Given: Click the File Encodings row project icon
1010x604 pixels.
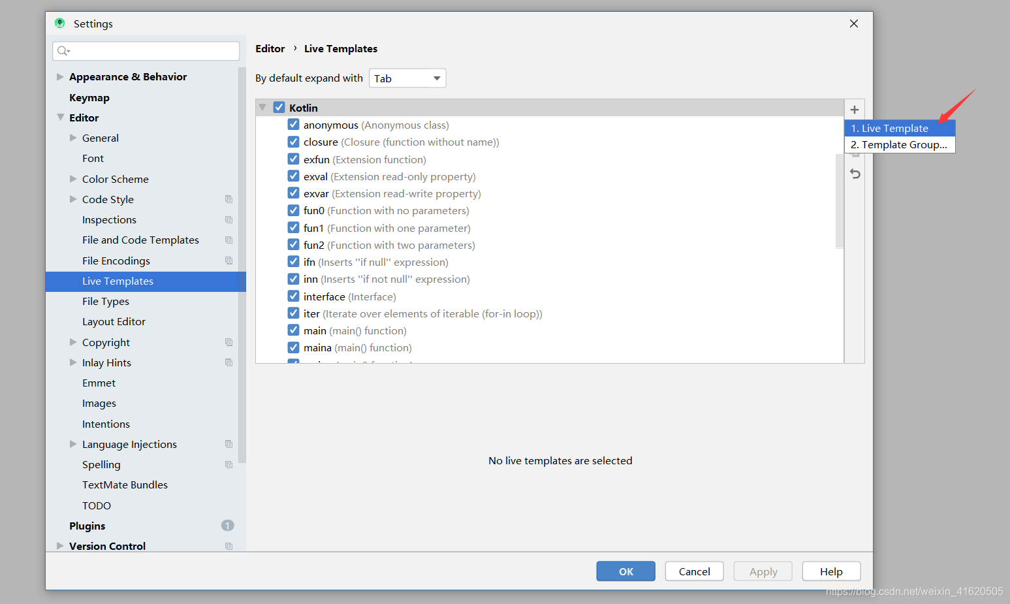Looking at the screenshot, I should [229, 261].
